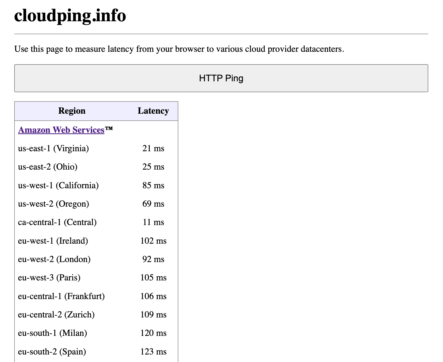443x362 pixels.
Task: Select eu-west-2 (London) region name
Action: 54,259
